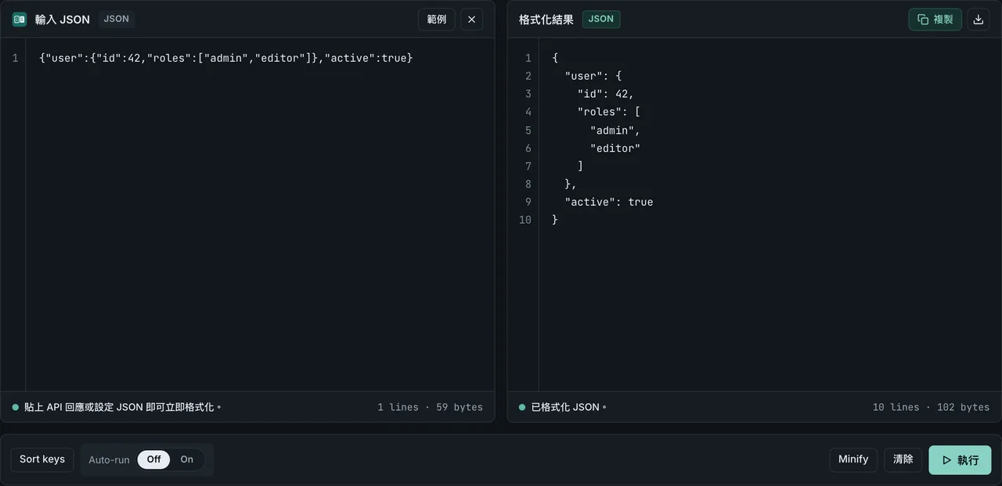
Task: Click the X icon to clear input panel
Action: (x=471, y=20)
